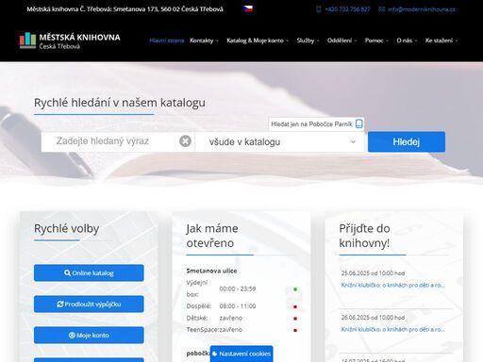The height and width of the screenshot is (362, 483).
Task: Click the green status dot for Výdejní box
Action: tap(295, 289)
